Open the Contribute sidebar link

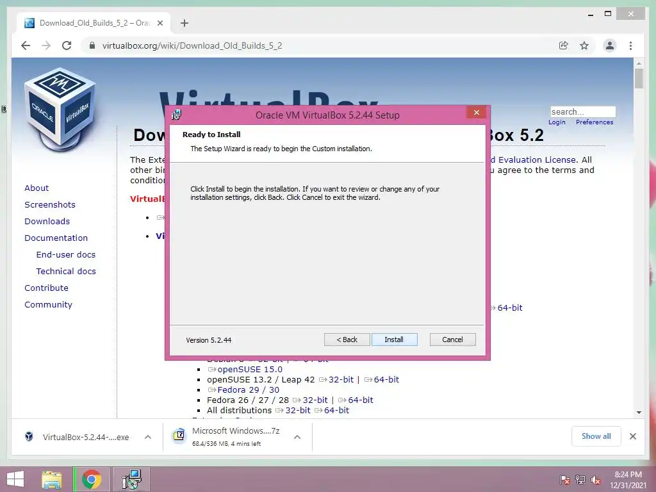46,288
